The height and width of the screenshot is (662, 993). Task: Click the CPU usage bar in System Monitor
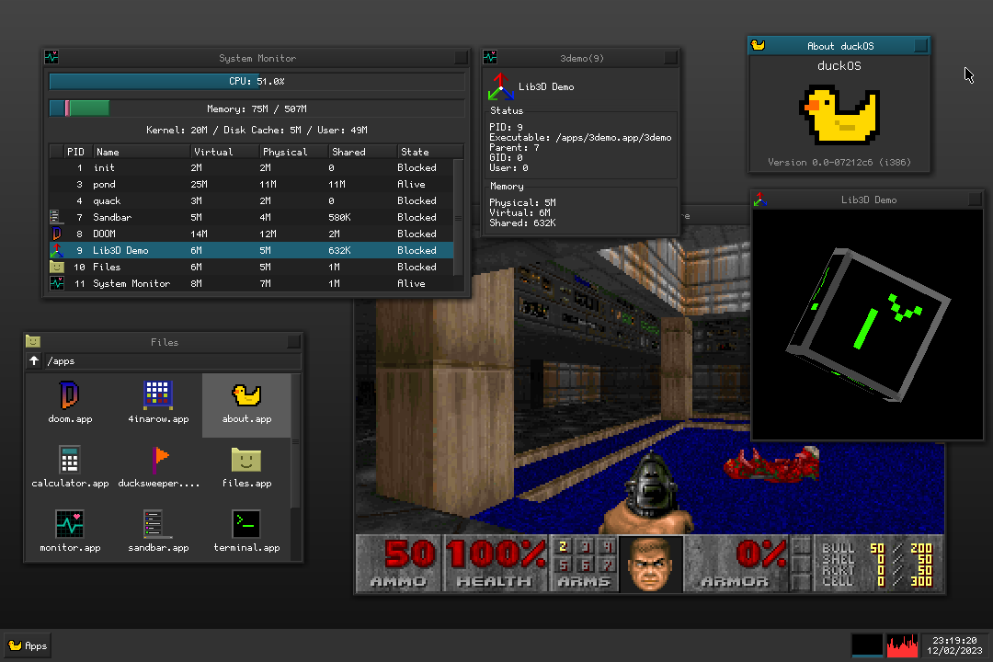click(x=257, y=81)
